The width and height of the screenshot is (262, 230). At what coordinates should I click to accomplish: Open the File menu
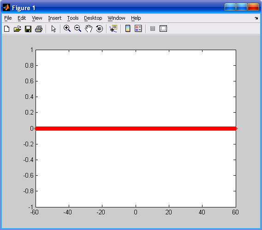(x=8, y=18)
